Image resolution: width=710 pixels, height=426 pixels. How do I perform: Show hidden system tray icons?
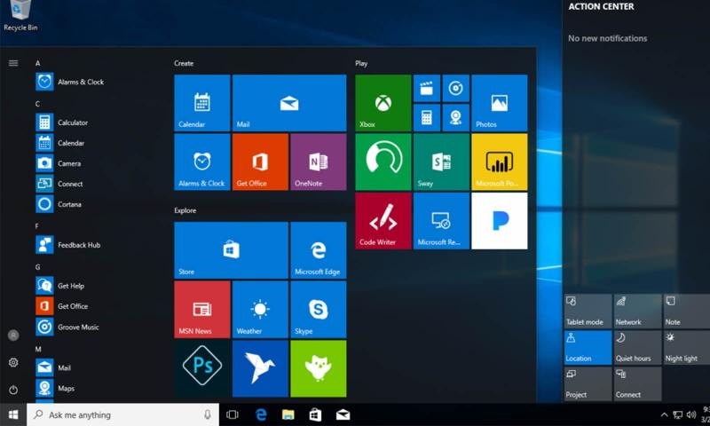coord(664,414)
